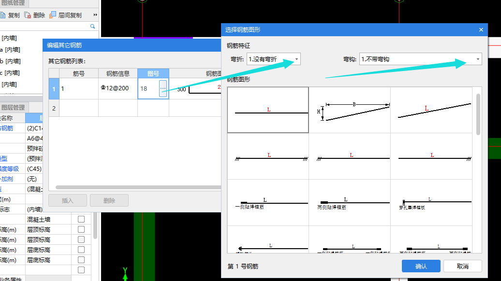Toggle the checkbox of second 层顶标高 row

pos(81,239)
